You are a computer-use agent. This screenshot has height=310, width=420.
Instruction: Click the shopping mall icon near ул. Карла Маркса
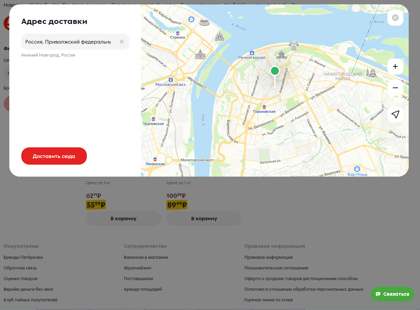[x=191, y=20]
